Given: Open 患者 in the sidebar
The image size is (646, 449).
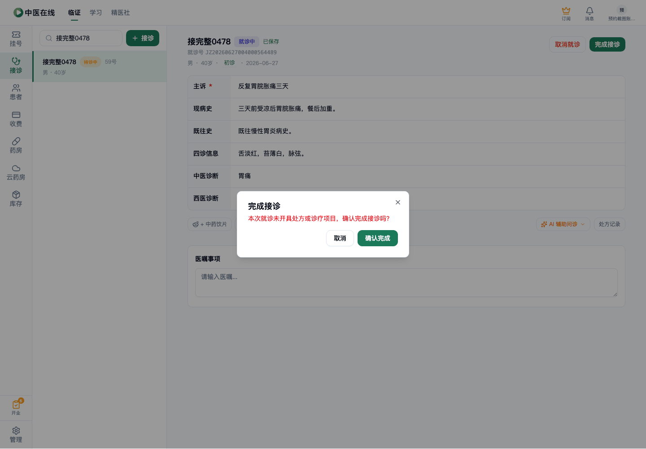Looking at the screenshot, I should pos(16,92).
